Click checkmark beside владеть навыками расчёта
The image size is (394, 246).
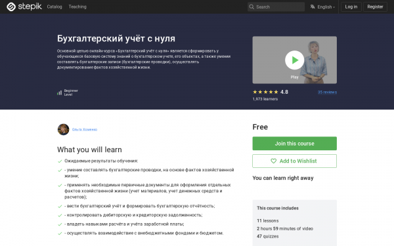(x=60, y=224)
